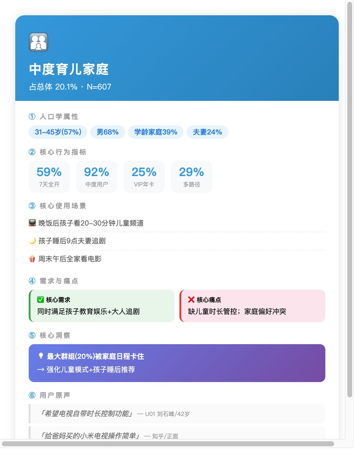Click the TV icon beside 晚饭后 scene
Viewport: 354px width, 460px height.
pos(32,223)
